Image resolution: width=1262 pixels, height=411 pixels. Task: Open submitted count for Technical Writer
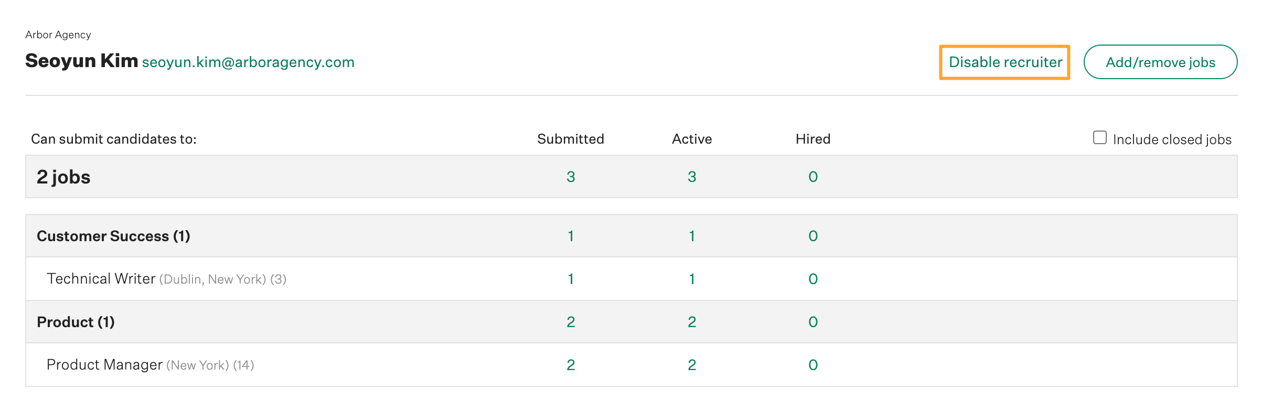(x=571, y=279)
